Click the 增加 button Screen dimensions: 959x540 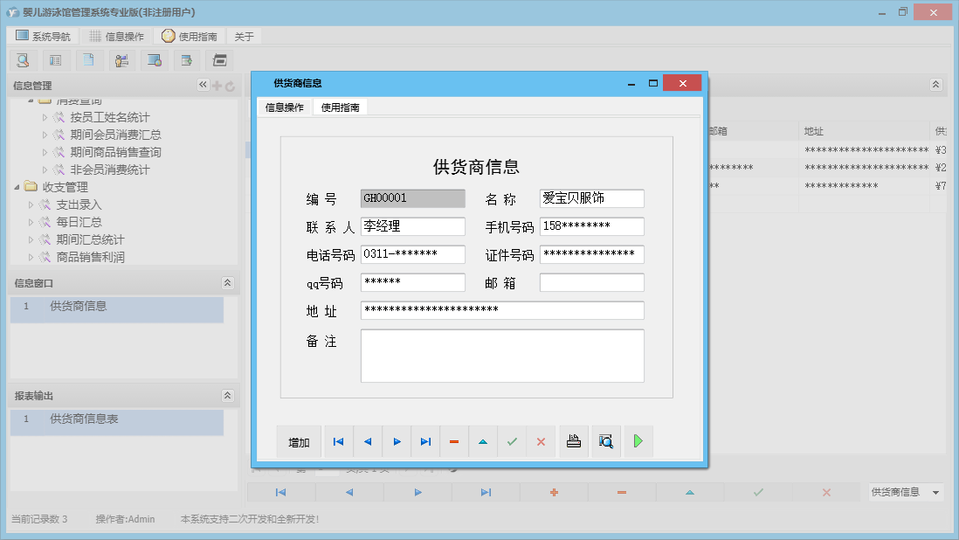pos(299,442)
